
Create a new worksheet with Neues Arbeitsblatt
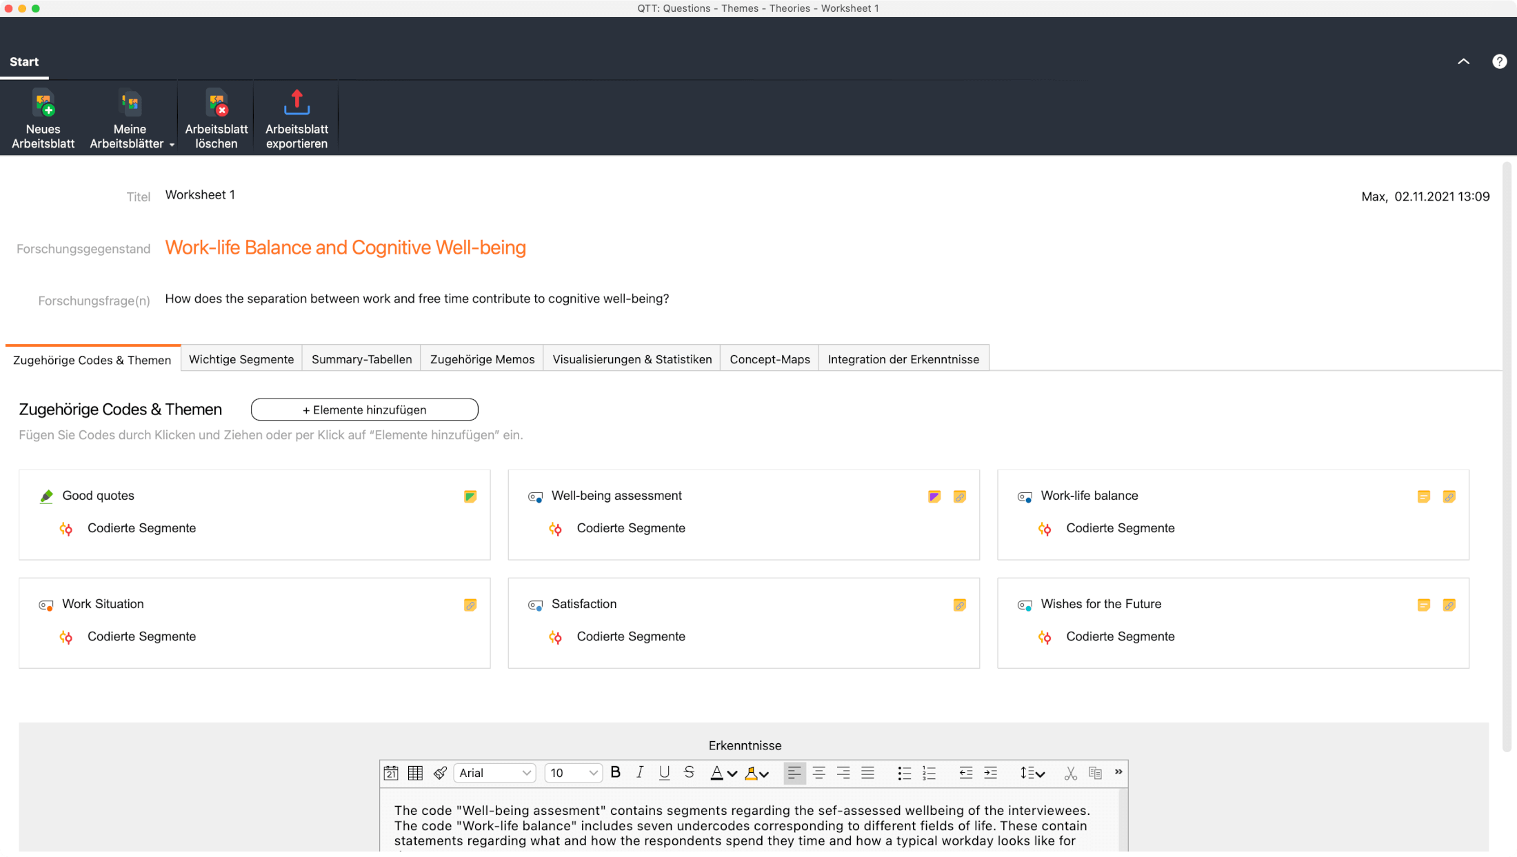click(x=43, y=119)
